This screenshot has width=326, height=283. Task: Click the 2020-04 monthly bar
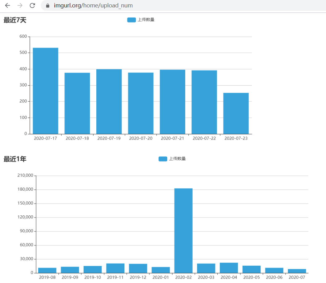tap(229, 268)
